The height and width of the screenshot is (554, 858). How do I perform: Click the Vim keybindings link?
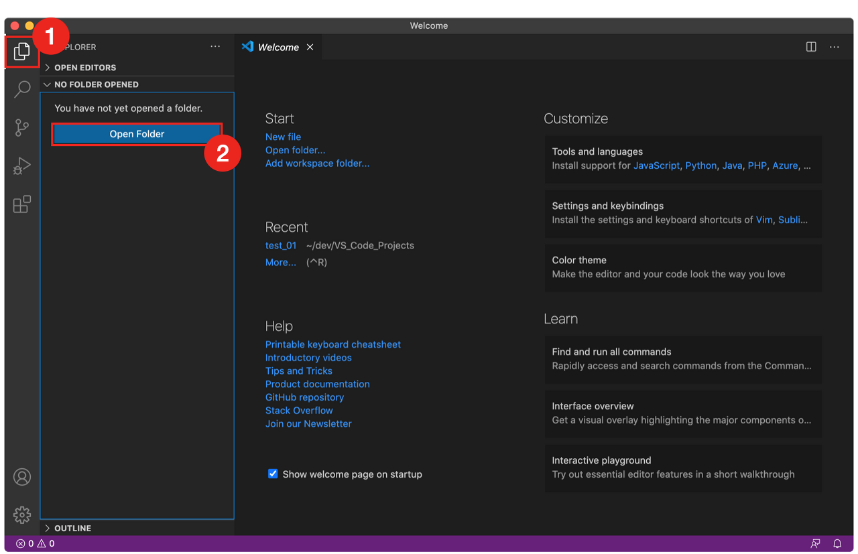click(764, 220)
